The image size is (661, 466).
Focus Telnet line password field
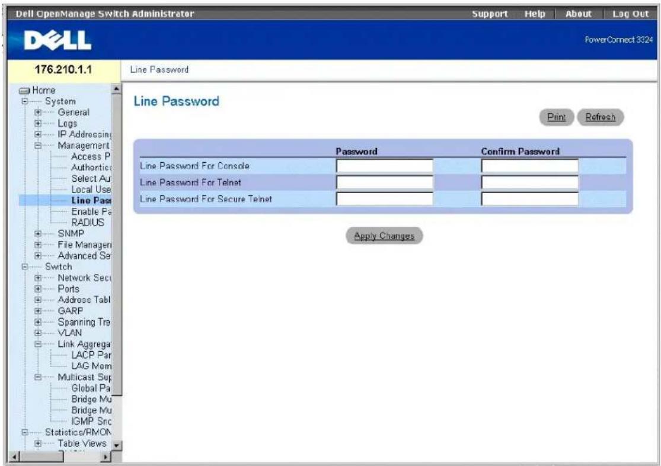385,182
